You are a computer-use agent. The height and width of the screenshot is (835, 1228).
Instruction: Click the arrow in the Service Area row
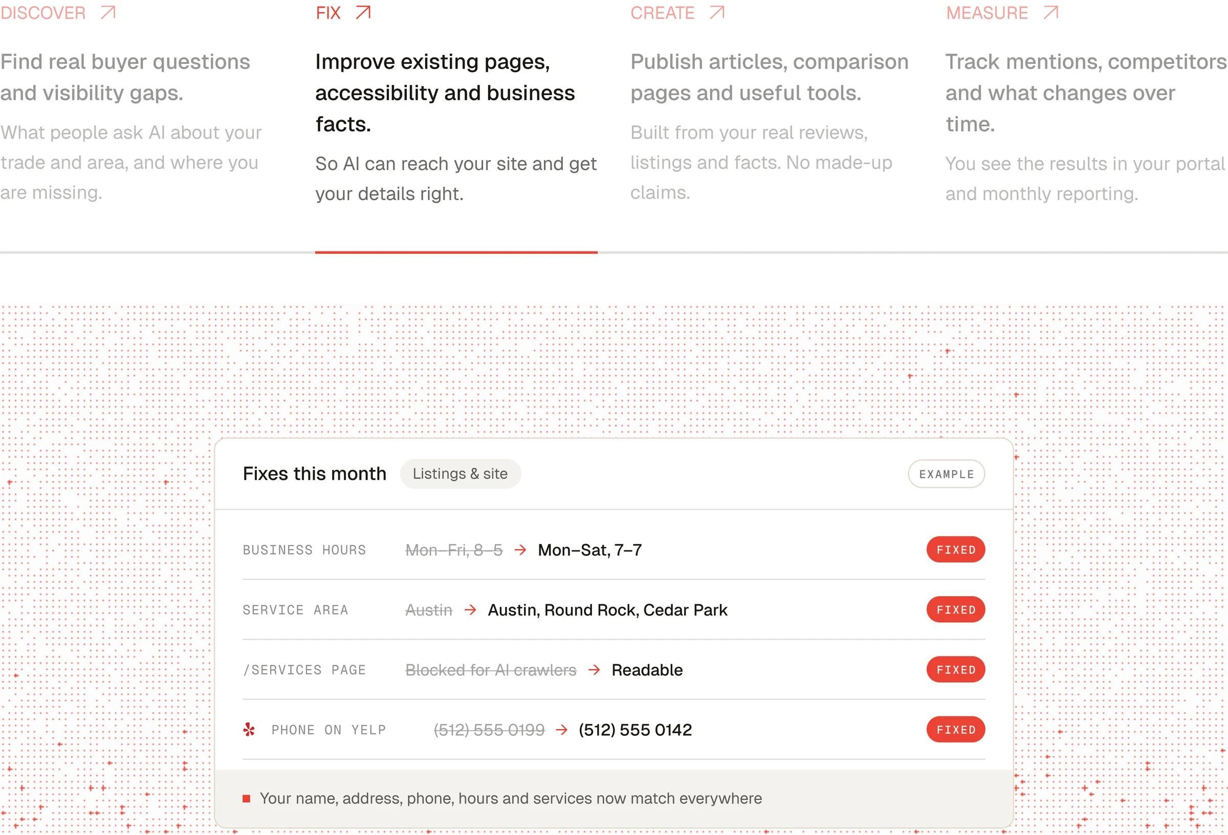pos(470,610)
